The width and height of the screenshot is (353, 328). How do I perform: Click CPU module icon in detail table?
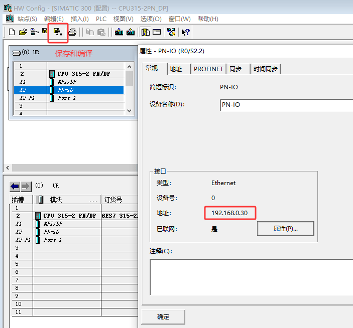[x=38, y=216]
